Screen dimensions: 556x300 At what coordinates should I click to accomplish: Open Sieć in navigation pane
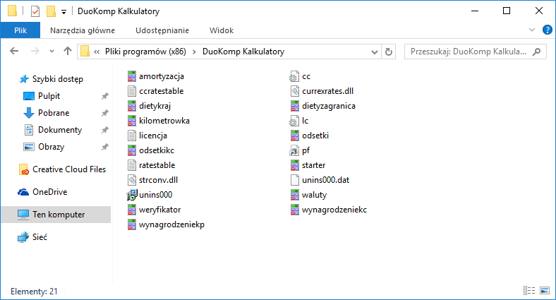[x=40, y=237]
